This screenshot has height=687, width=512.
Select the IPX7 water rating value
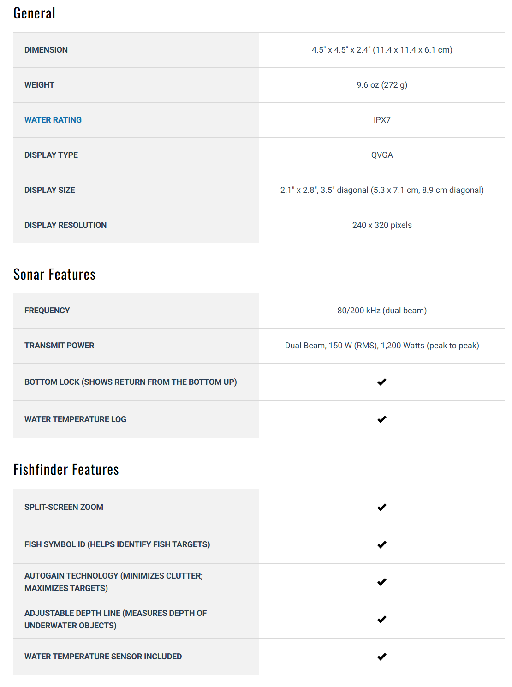pyautogui.click(x=382, y=120)
